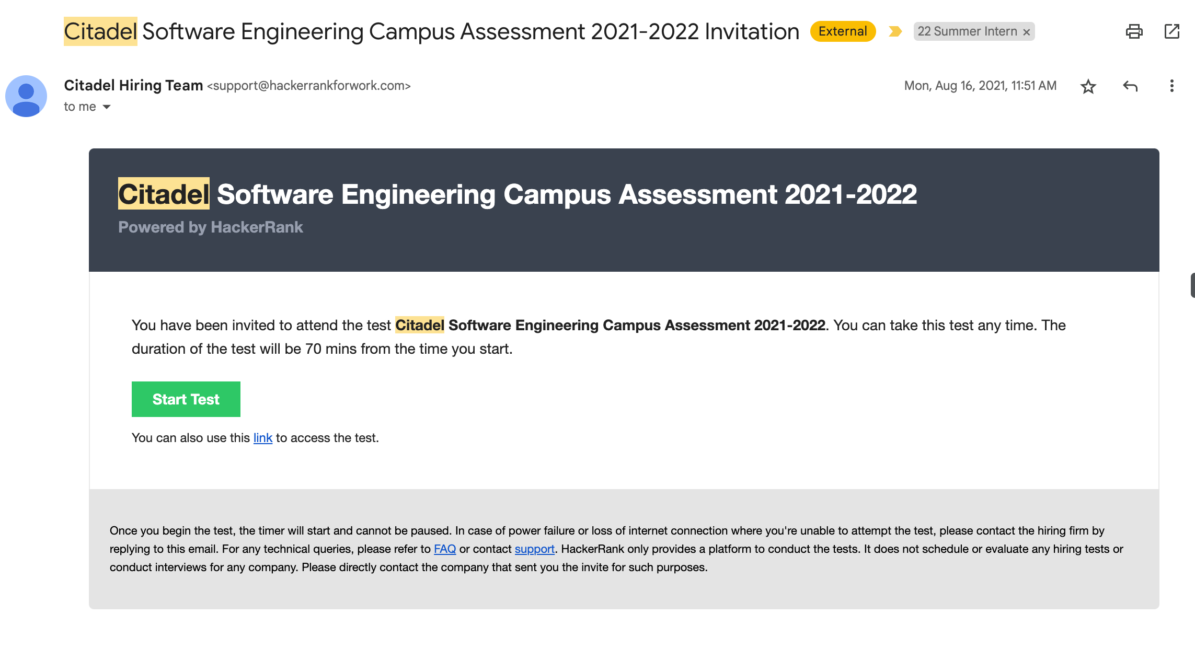
Task: Expand the 'to me' recipient details
Action: 107,107
